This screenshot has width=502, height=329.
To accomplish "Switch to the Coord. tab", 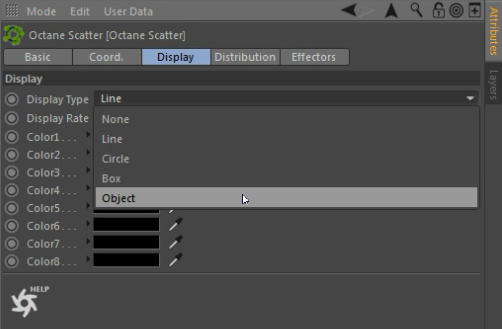I will (107, 57).
